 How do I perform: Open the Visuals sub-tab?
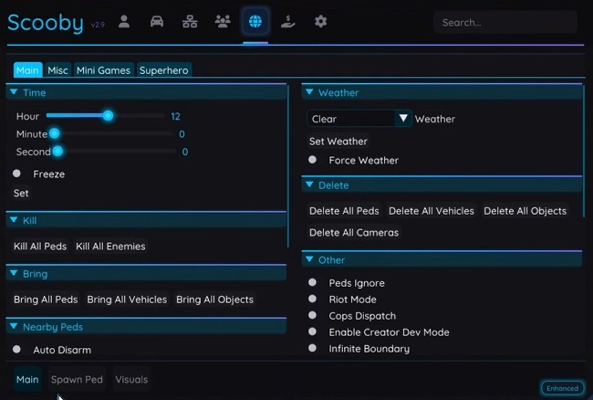[131, 379]
